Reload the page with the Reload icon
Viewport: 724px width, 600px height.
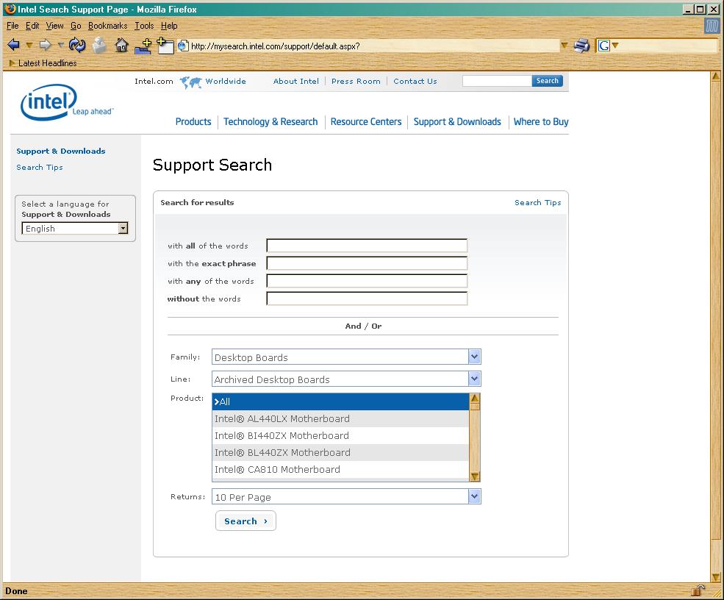click(76, 45)
